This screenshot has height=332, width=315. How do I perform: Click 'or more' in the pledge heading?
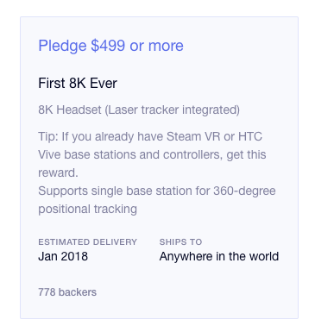click(157, 46)
